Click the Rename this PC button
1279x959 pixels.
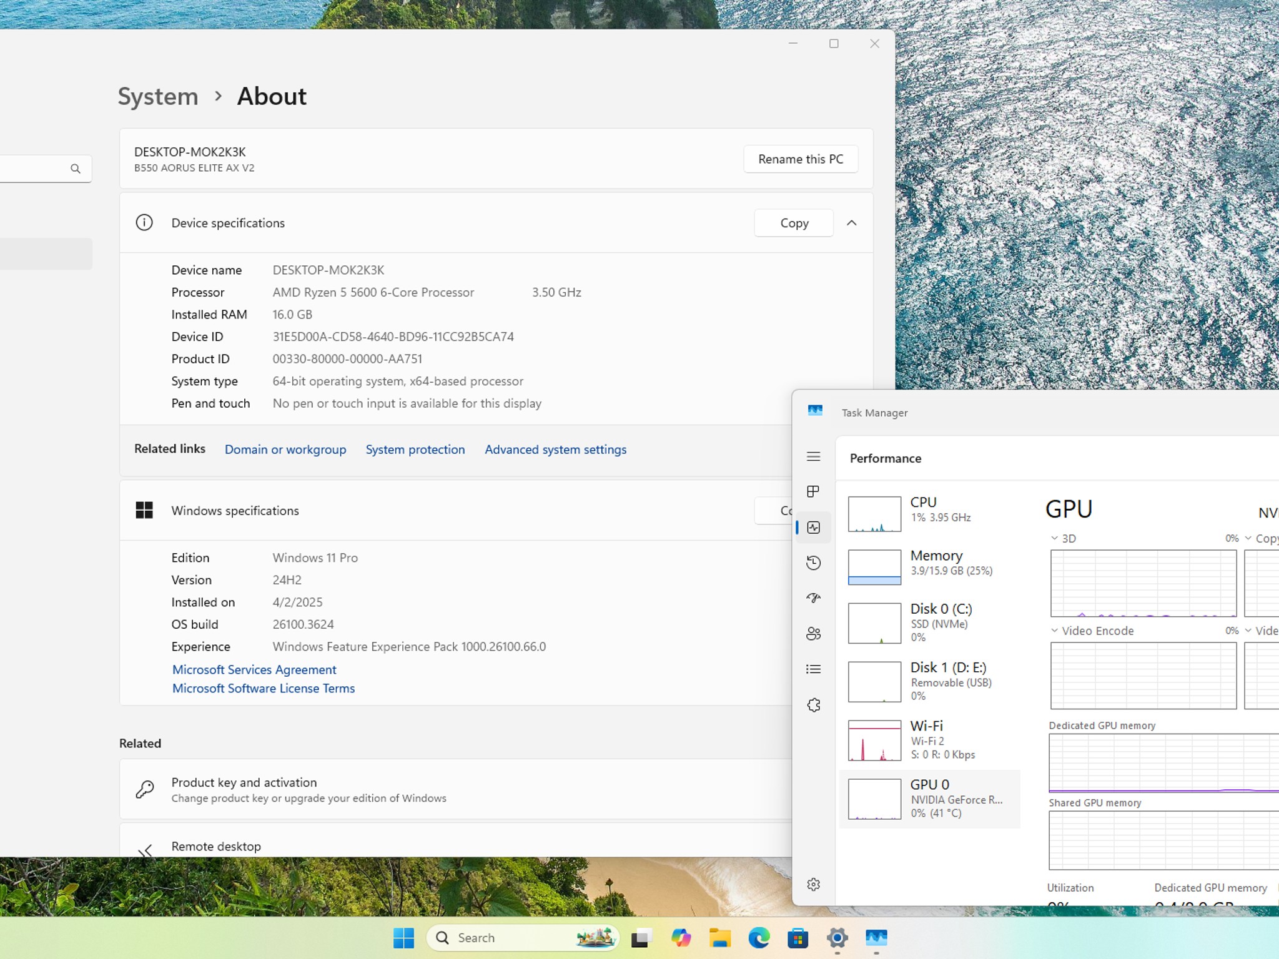click(800, 159)
